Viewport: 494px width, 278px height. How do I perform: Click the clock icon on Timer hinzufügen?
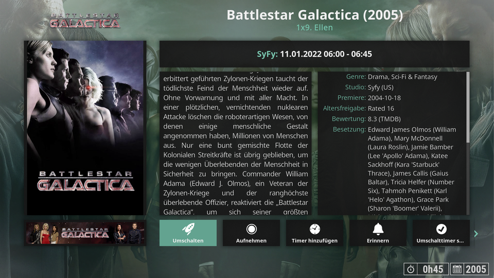pos(315,229)
